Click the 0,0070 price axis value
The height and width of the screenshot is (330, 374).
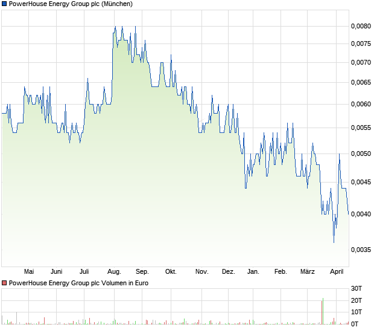click(x=361, y=63)
